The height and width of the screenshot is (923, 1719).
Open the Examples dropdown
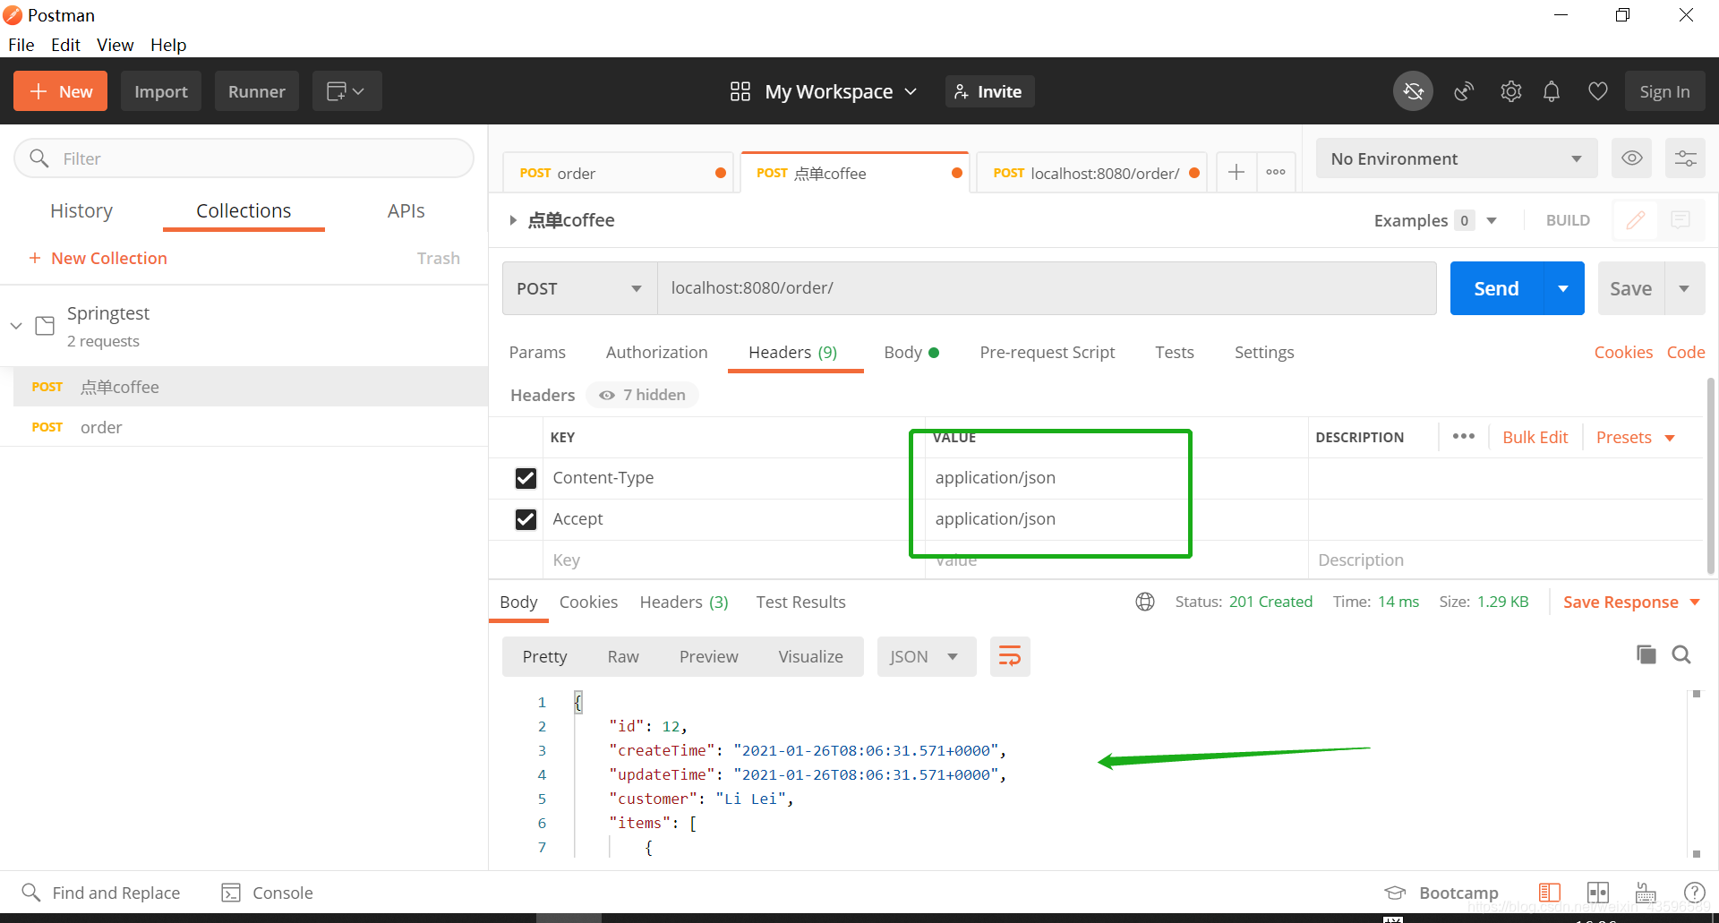[1435, 220]
